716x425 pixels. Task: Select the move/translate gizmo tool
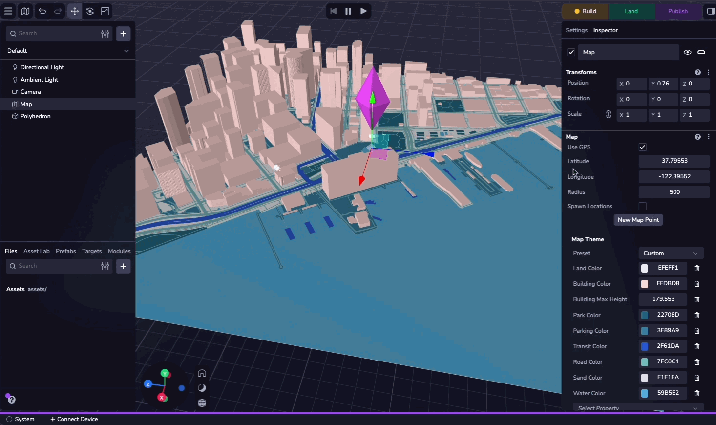coord(74,11)
